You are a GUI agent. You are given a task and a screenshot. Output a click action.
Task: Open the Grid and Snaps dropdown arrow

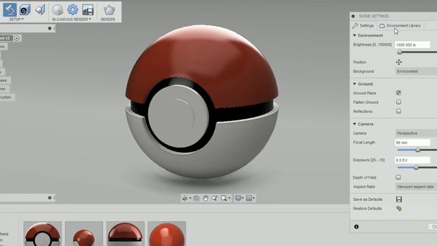click(253, 198)
